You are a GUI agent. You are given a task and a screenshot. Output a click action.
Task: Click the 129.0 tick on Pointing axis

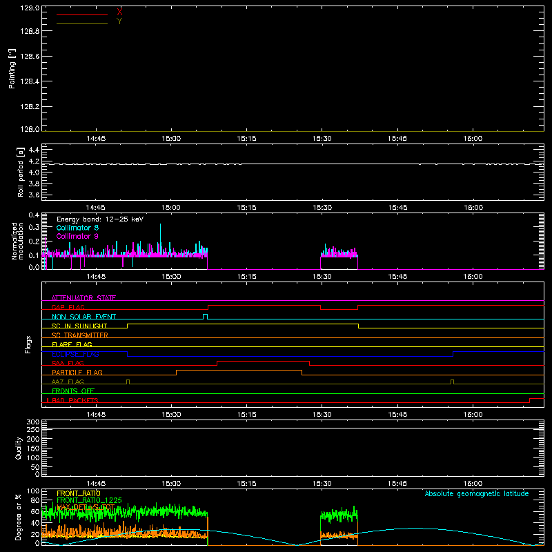tap(30, 8)
